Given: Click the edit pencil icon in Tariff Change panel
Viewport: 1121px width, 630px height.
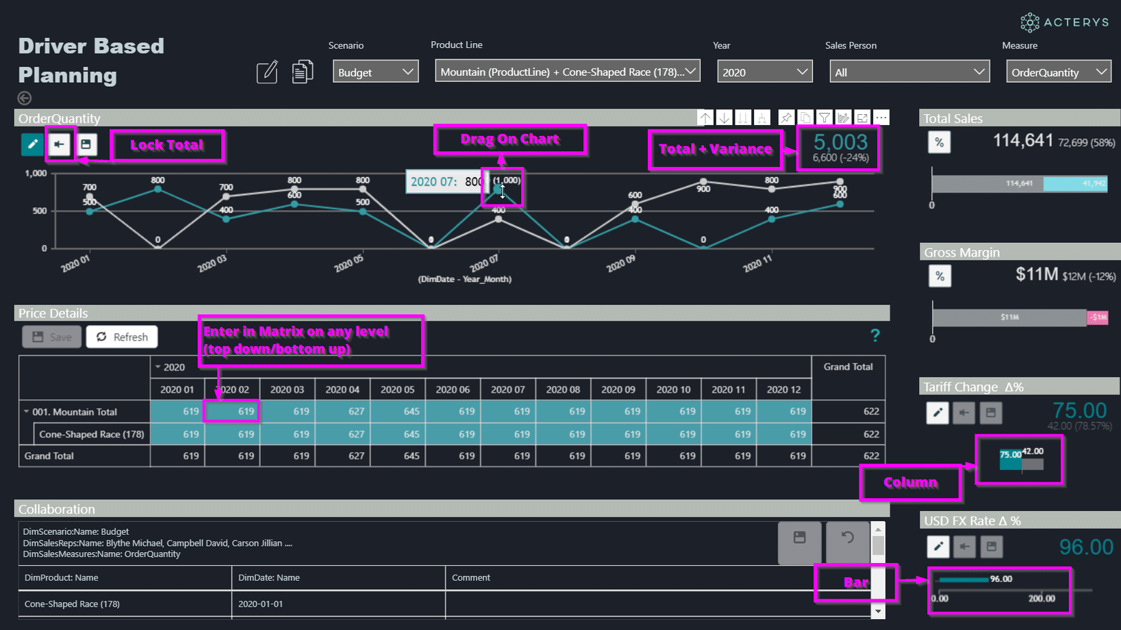Looking at the screenshot, I should point(937,412).
